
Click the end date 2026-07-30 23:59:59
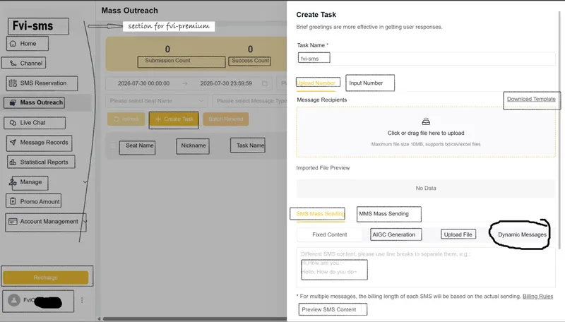tap(226, 83)
